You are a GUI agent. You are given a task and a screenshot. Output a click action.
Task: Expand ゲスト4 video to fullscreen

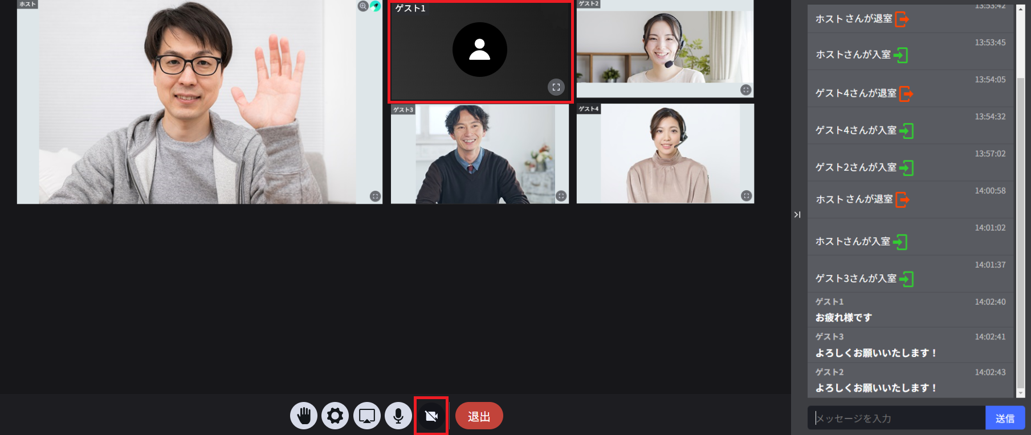(747, 196)
